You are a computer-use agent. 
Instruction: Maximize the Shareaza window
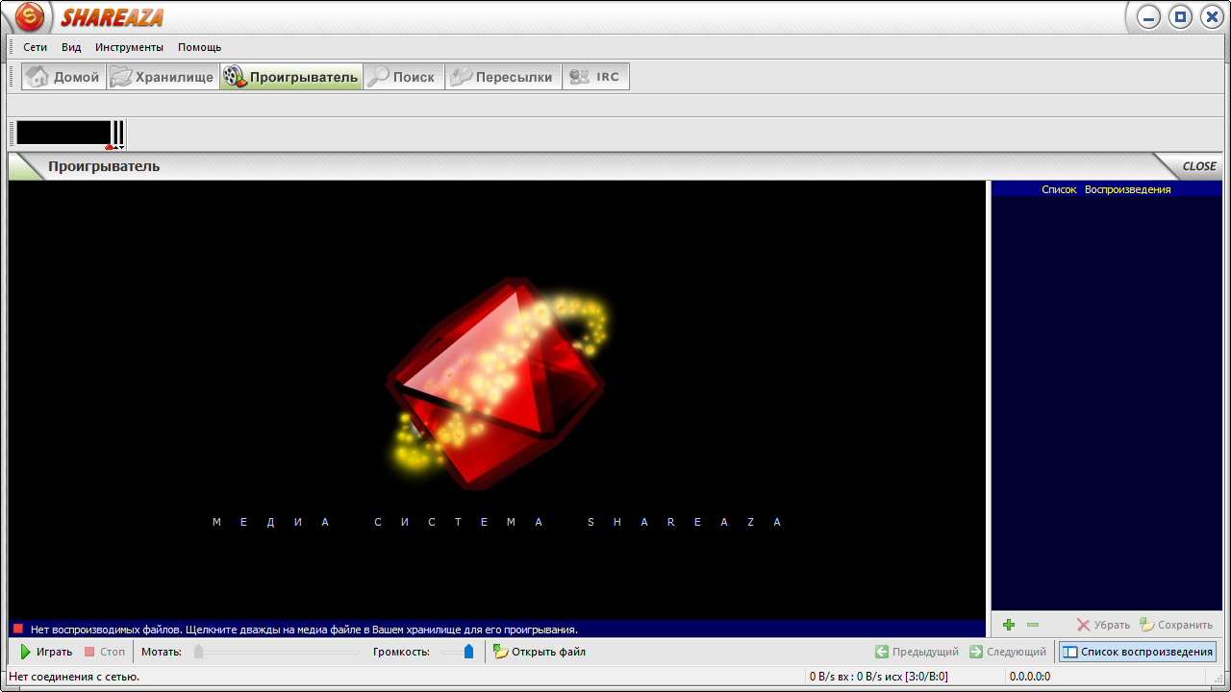[x=1180, y=16]
